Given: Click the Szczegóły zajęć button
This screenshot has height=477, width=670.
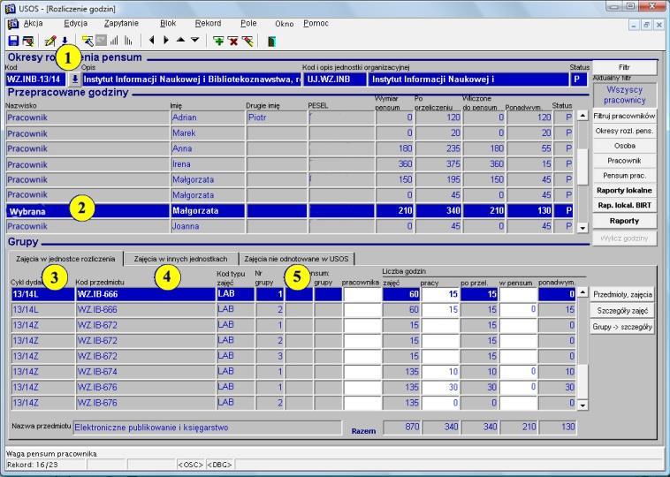Looking at the screenshot, I should click(x=622, y=310).
